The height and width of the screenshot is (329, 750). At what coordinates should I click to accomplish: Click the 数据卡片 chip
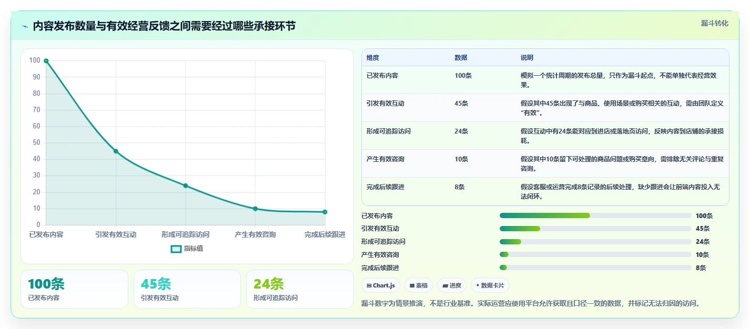(x=490, y=285)
